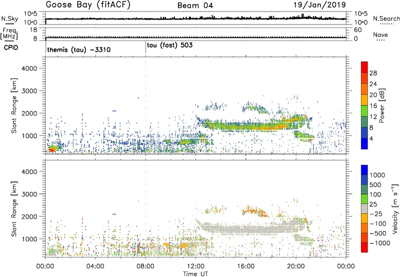Click the "-1000" label on the velocity colorbar

coord(380,243)
